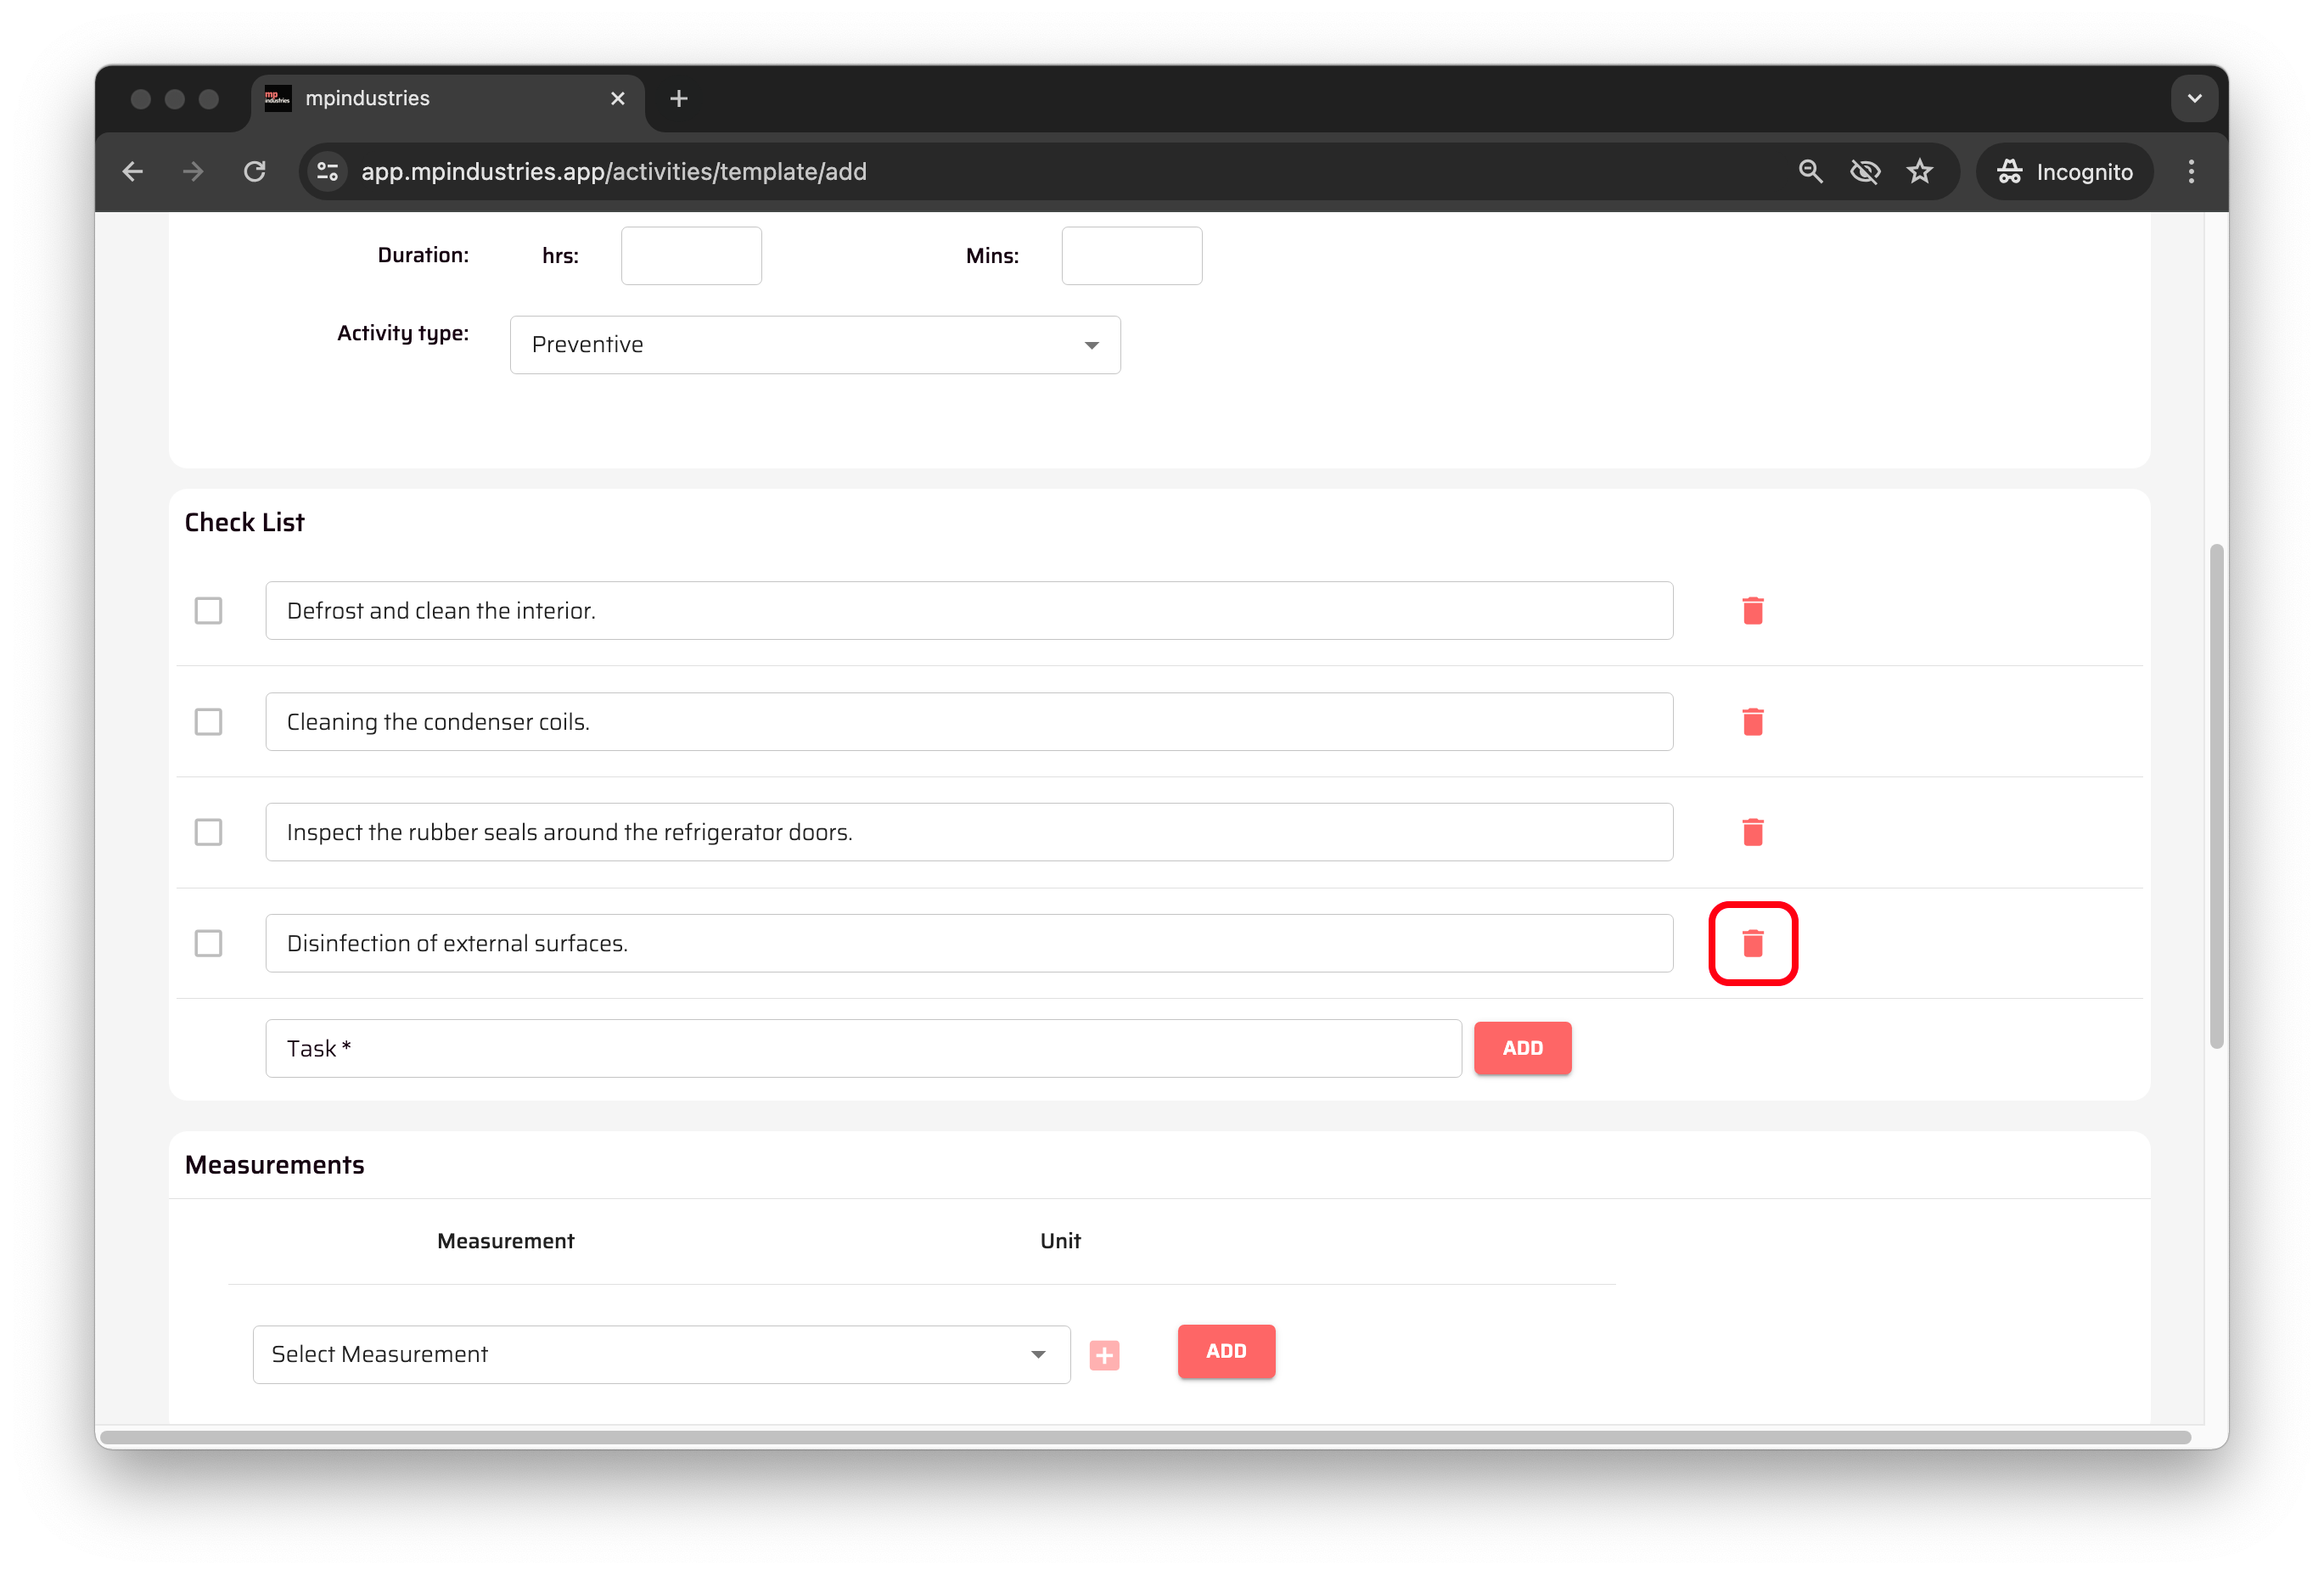The image size is (2324, 1575).
Task: Open site information icon in address bar
Action: point(328,172)
